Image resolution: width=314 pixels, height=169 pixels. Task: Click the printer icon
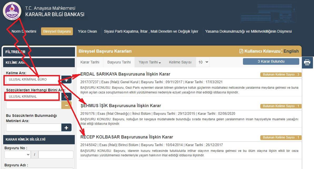point(307,62)
